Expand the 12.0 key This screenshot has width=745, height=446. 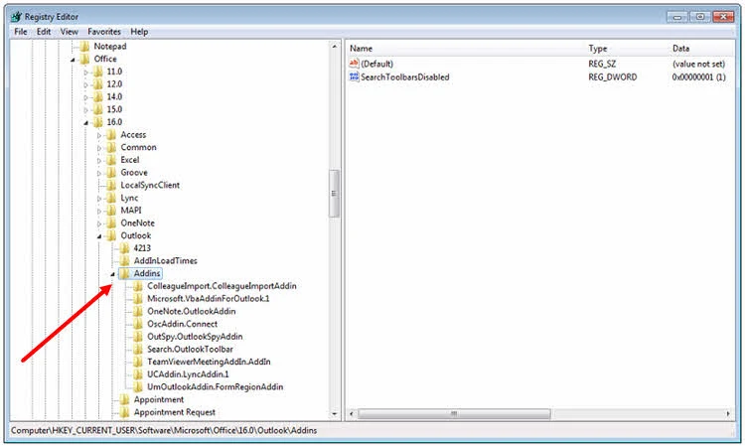[x=86, y=85]
